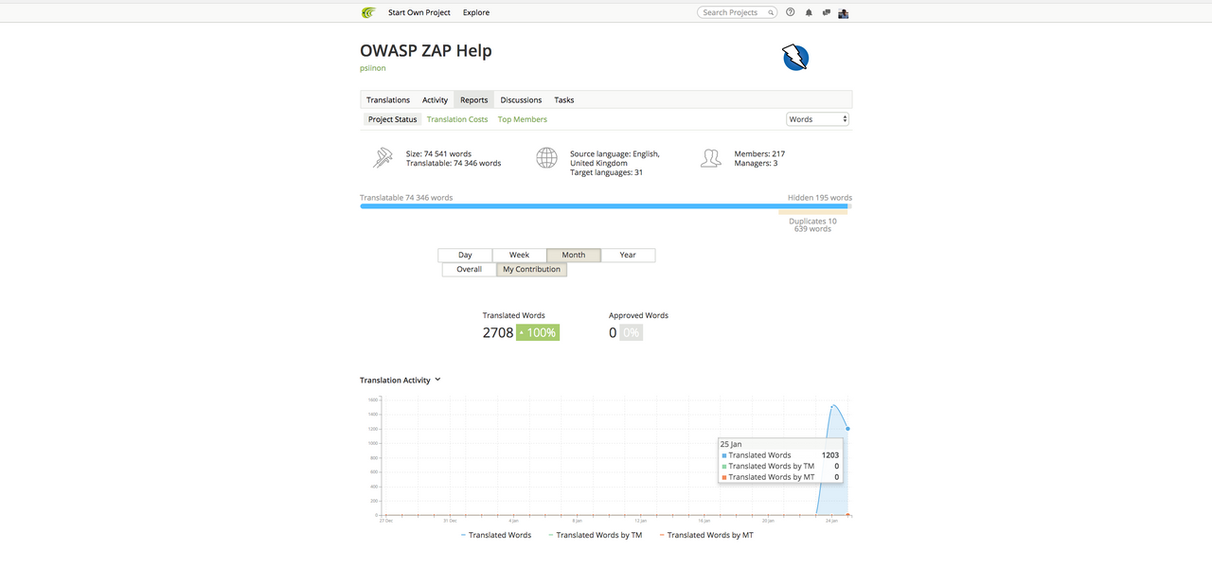Click the orange MT tooltip swatch

tap(724, 477)
